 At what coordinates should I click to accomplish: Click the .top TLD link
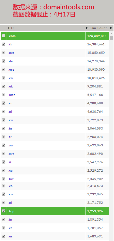[x=11, y=211]
